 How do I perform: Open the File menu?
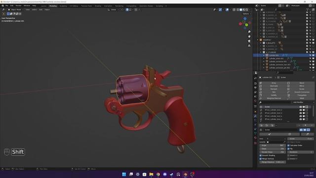(x=6, y=5)
